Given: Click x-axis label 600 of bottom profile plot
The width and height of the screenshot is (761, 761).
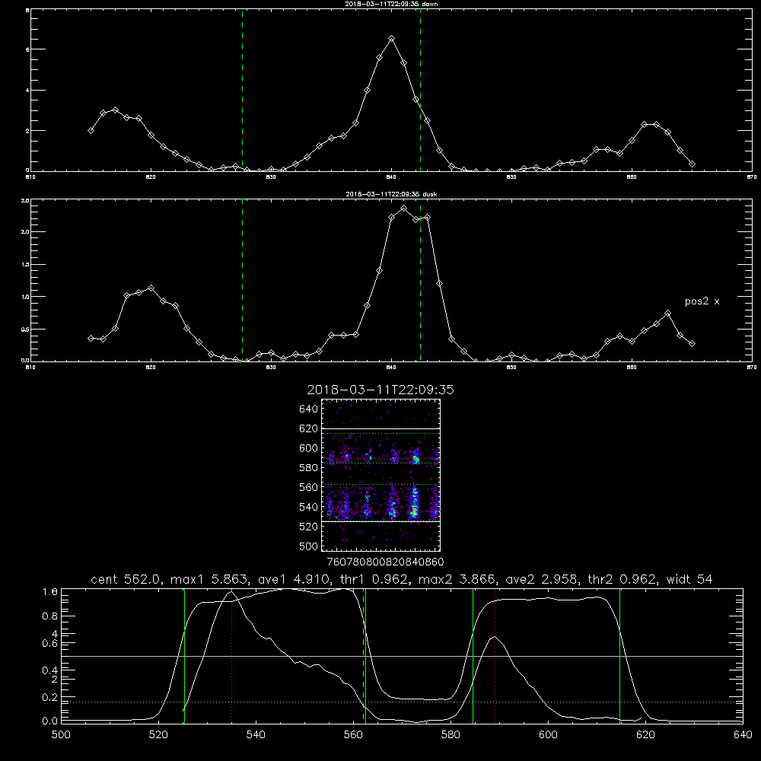Looking at the screenshot, I should coord(549,735).
